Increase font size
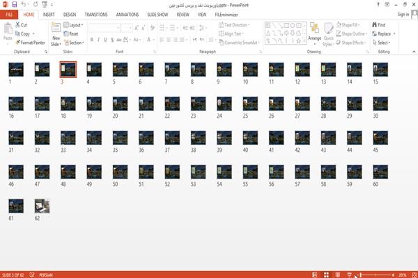This screenshot has height=278, width=418. pyautogui.click(x=137, y=27)
